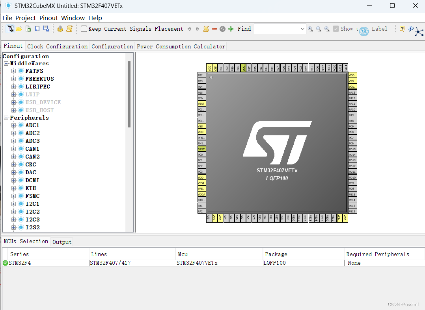Image resolution: width=425 pixels, height=310 pixels.
Task: Click the help question-mark toolbar icon
Action: 402,29
